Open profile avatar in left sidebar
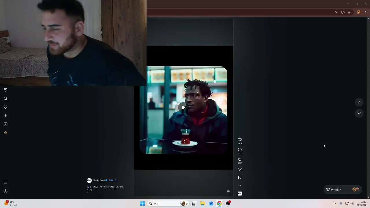 tap(5, 133)
